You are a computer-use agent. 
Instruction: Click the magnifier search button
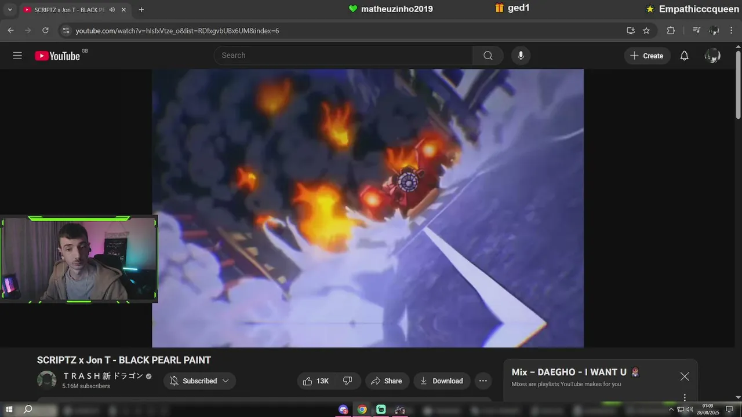coord(488,56)
